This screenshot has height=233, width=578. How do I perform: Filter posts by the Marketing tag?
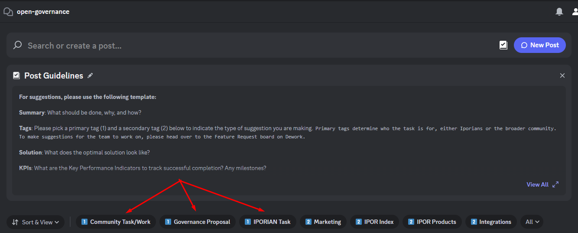tap(323, 222)
